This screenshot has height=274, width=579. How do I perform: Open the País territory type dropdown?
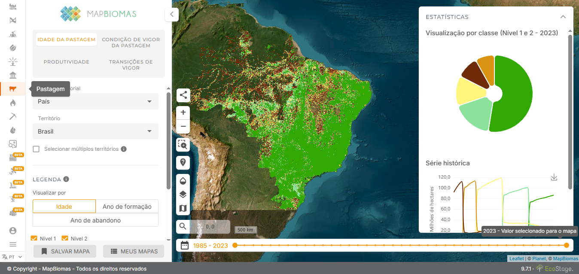pyautogui.click(x=95, y=101)
